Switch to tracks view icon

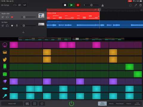pos(19,5)
